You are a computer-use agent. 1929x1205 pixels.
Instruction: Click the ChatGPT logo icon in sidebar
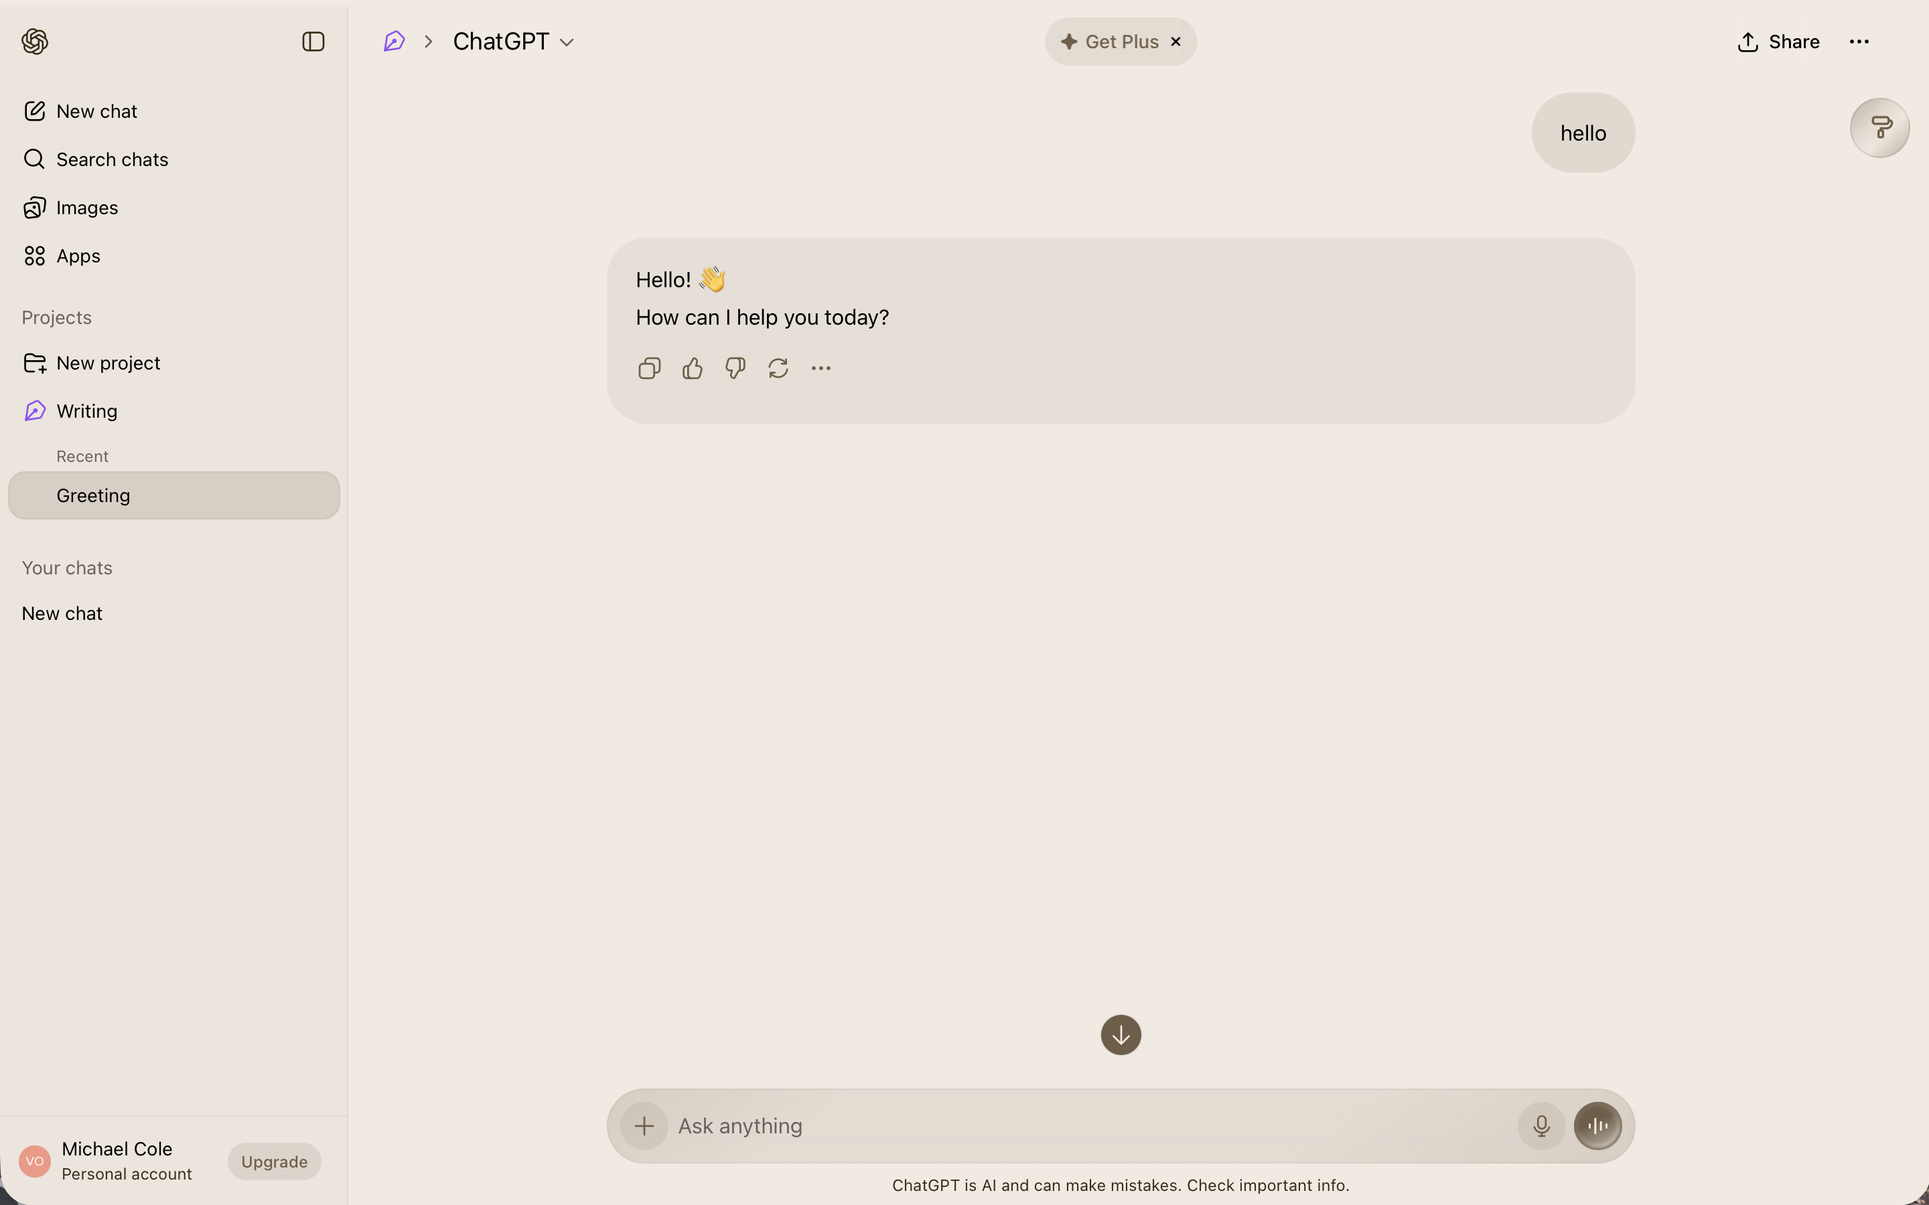[34, 42]
